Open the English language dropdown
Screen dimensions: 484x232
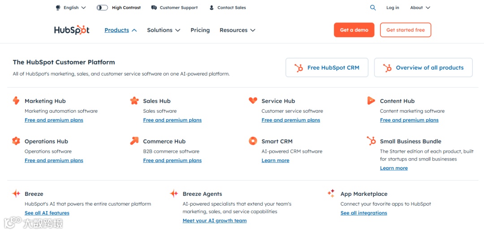coord(71,8)
